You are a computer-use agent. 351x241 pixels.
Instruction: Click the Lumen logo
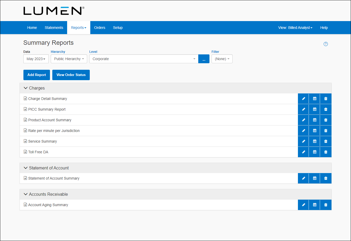(54, 11)
